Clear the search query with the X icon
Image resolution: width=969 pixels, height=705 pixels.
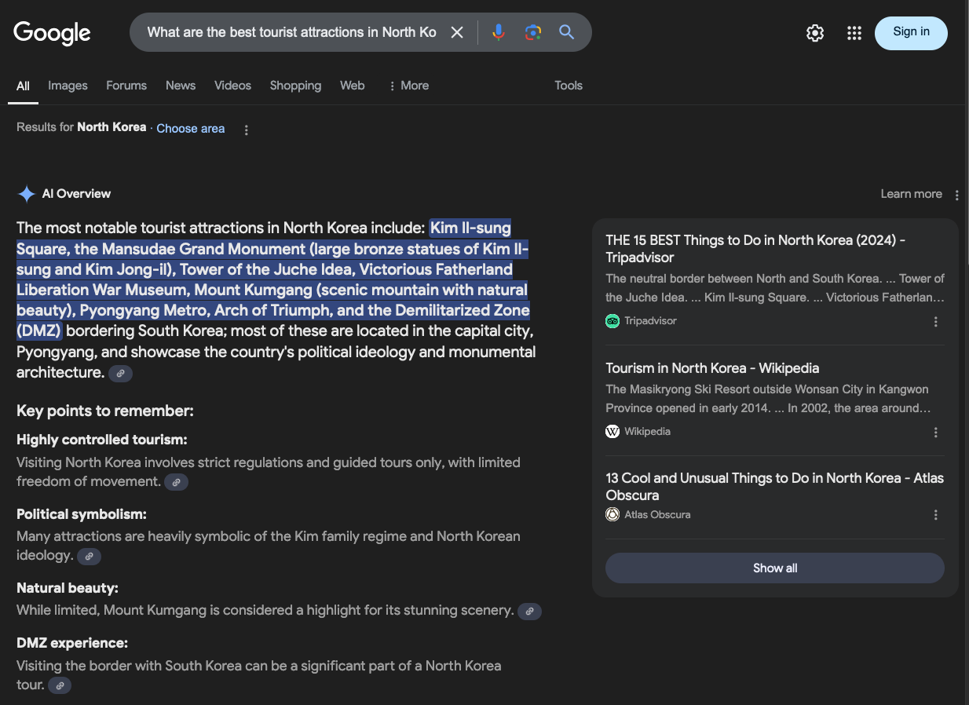click(x=457, y=32)
